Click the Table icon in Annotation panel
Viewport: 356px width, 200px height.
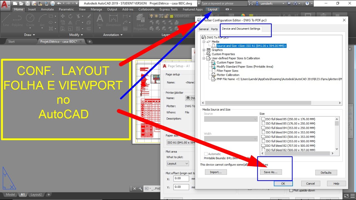click(125, 29)
